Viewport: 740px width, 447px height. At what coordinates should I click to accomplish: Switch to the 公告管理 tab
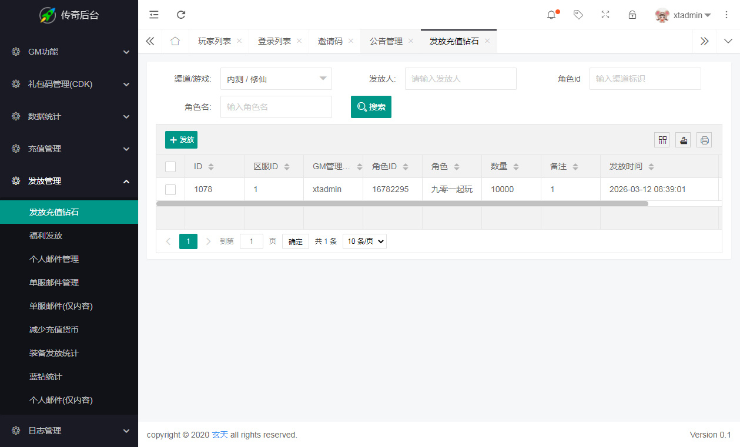tap(388, 41)
